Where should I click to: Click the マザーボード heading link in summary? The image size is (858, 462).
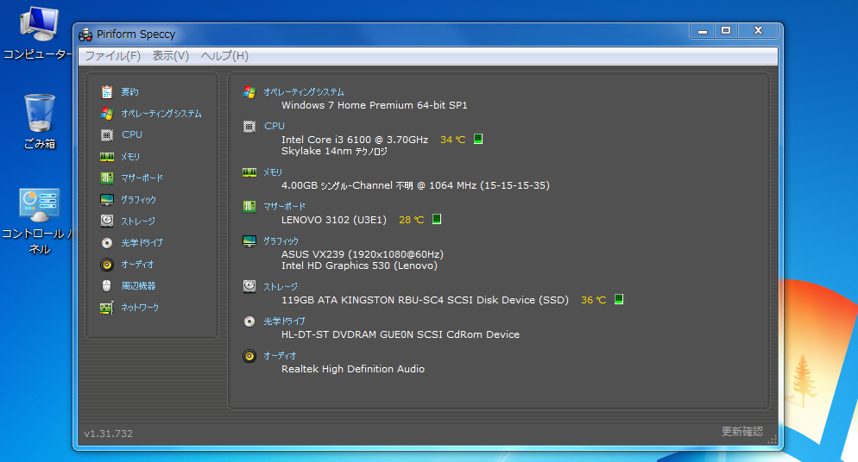tap(284, 206)
